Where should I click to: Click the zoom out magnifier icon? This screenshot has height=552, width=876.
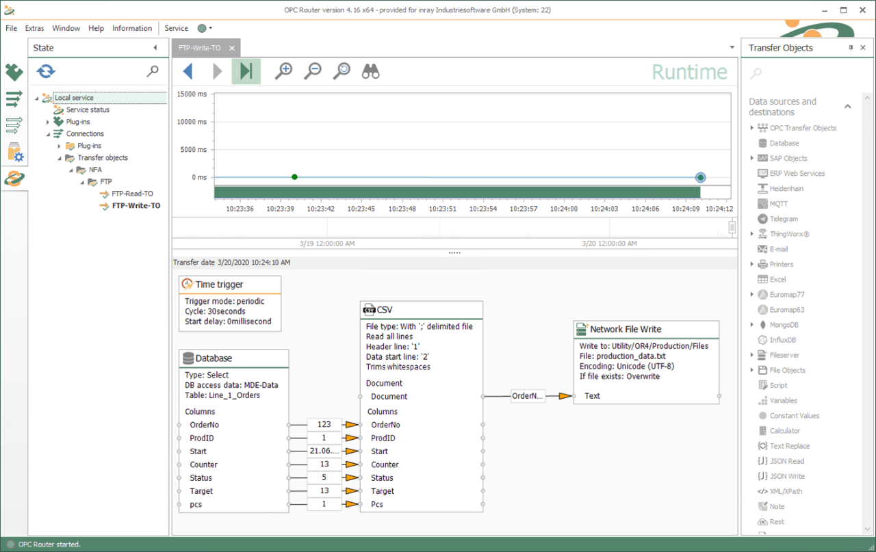pyautogui.click(x=313, y=71)
